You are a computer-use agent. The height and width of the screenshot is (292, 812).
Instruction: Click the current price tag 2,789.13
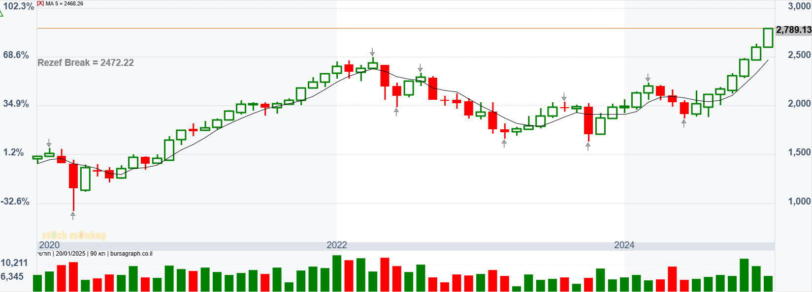click(793, 30)
